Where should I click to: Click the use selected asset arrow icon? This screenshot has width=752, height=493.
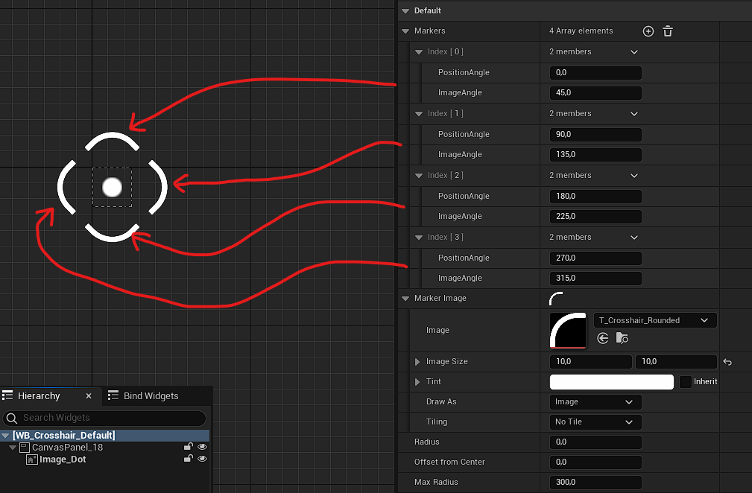(603, 338)
